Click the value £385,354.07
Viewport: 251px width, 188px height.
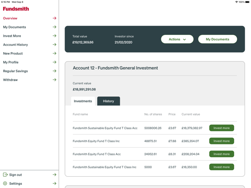[190, 141]
